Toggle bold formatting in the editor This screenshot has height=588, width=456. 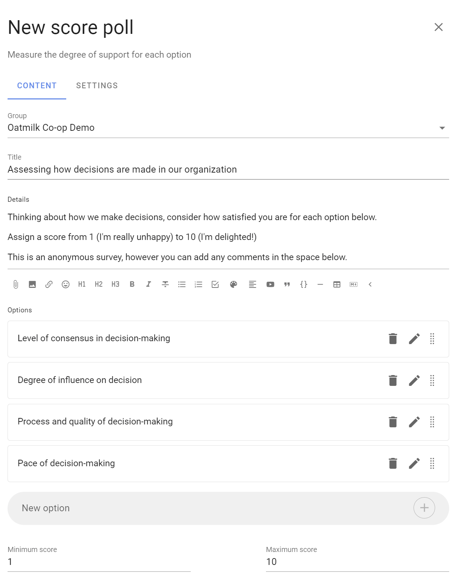click(x=132, y=284)
